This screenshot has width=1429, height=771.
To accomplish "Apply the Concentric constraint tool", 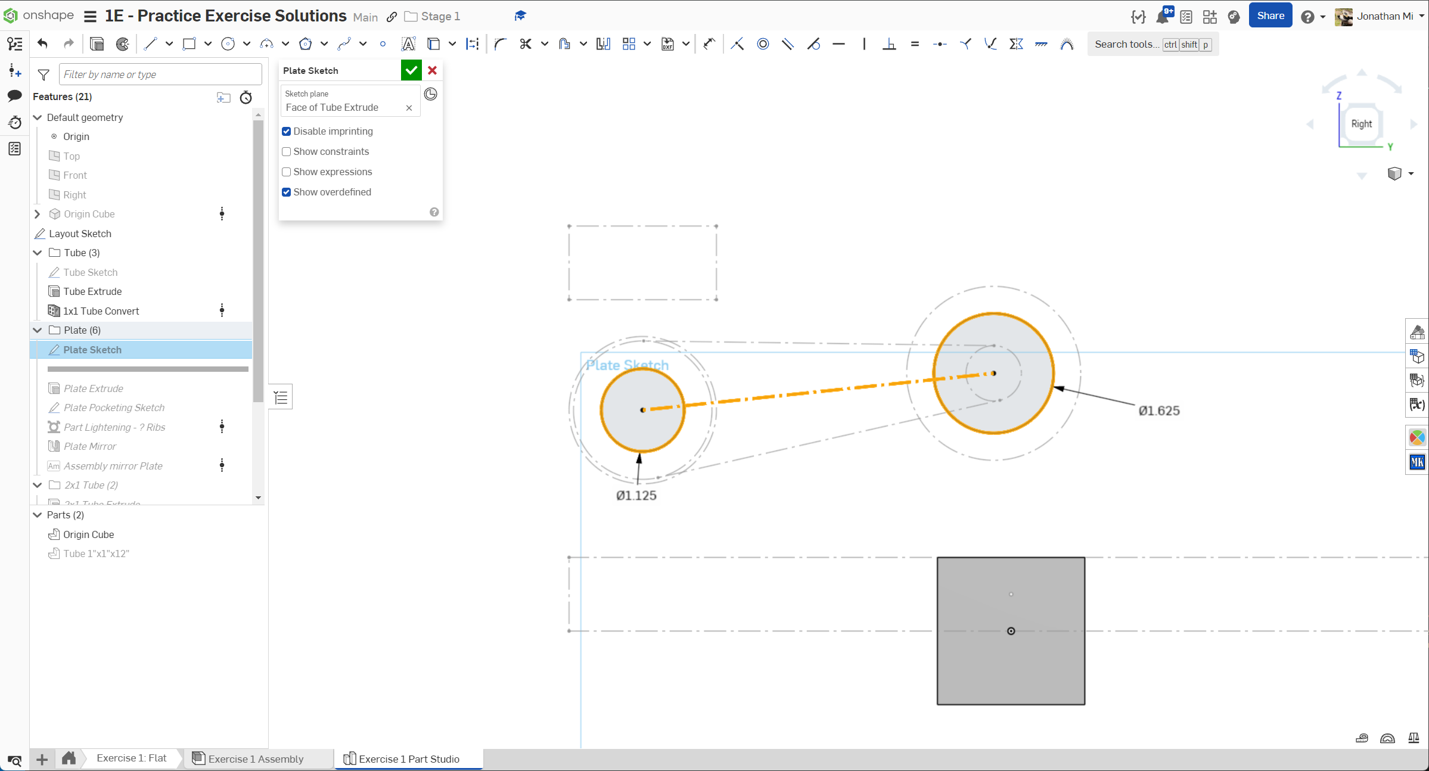I will click(763, 44).
